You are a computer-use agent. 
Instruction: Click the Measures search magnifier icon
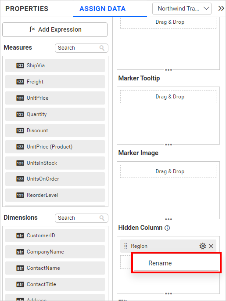click(102, 48)
